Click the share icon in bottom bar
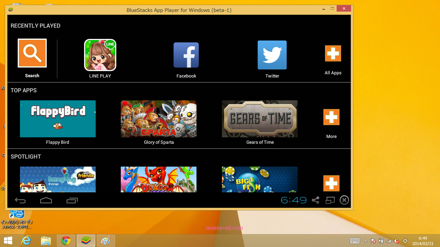440x247 pixels. click(316, 200)
